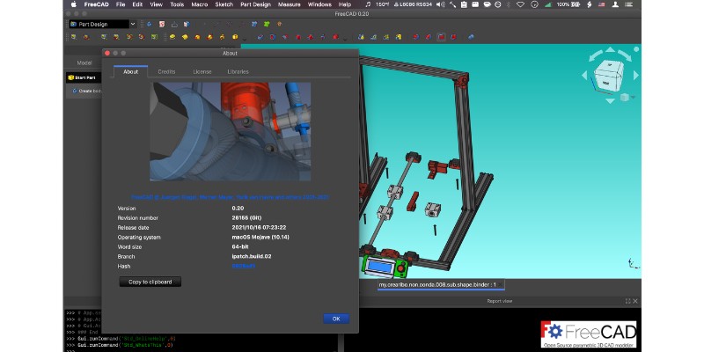Click the Copy to clipboard button
Screen dimensions: 704x352
pyautogui.click(x=150, y=282)
